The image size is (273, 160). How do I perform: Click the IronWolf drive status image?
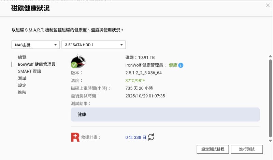point(78,61)
